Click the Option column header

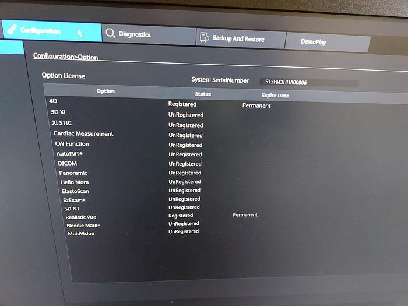pyautogui.click(x=105, y=92)
